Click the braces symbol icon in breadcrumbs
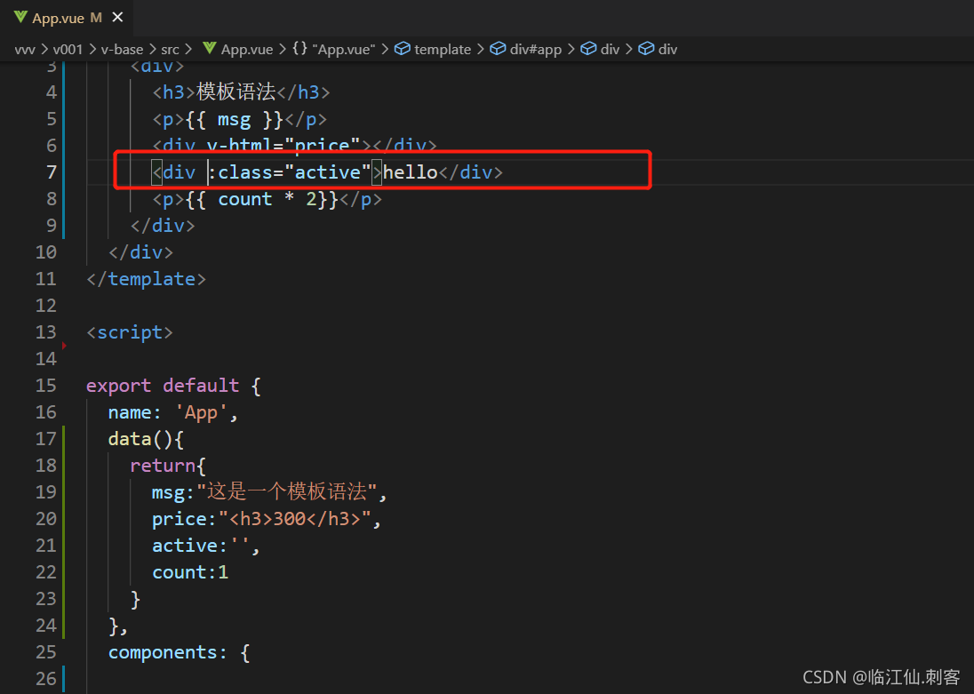 (x=300, y=49)
